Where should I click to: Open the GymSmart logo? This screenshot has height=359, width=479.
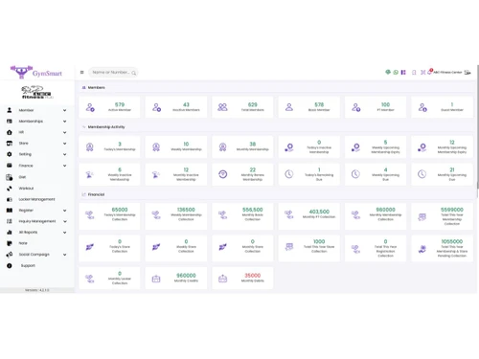click(36, 73)
